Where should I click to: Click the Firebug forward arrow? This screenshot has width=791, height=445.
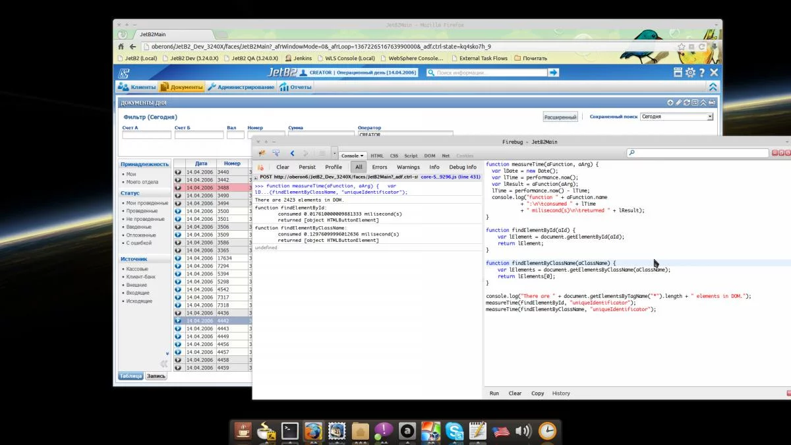click(x=305, y=154)
